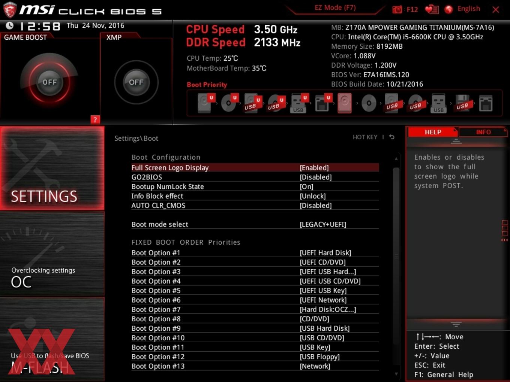Select the USB Floppy value of Option #12

pos(319,357)
